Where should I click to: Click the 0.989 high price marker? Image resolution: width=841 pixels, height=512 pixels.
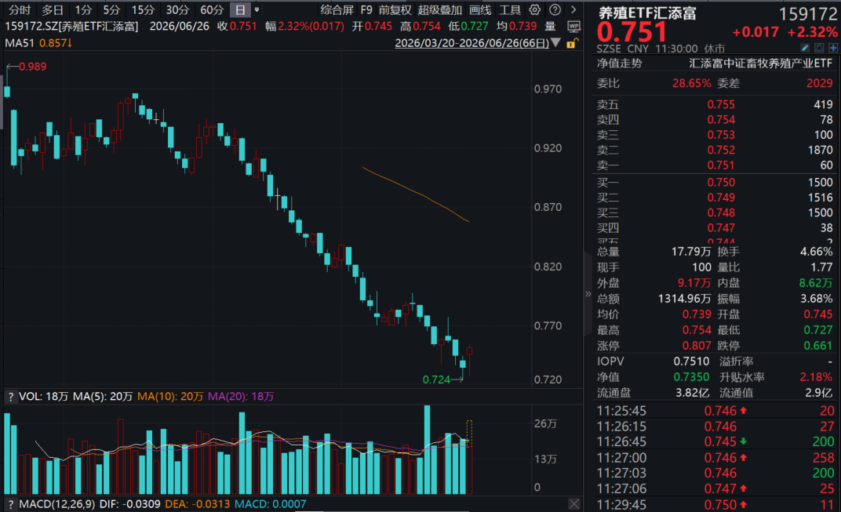33,67
